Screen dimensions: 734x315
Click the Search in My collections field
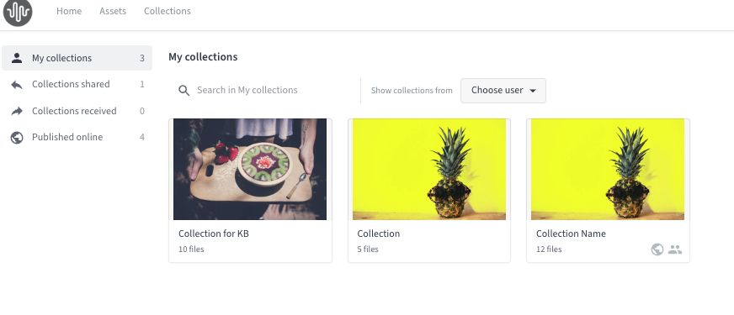(x=264, y=90)
